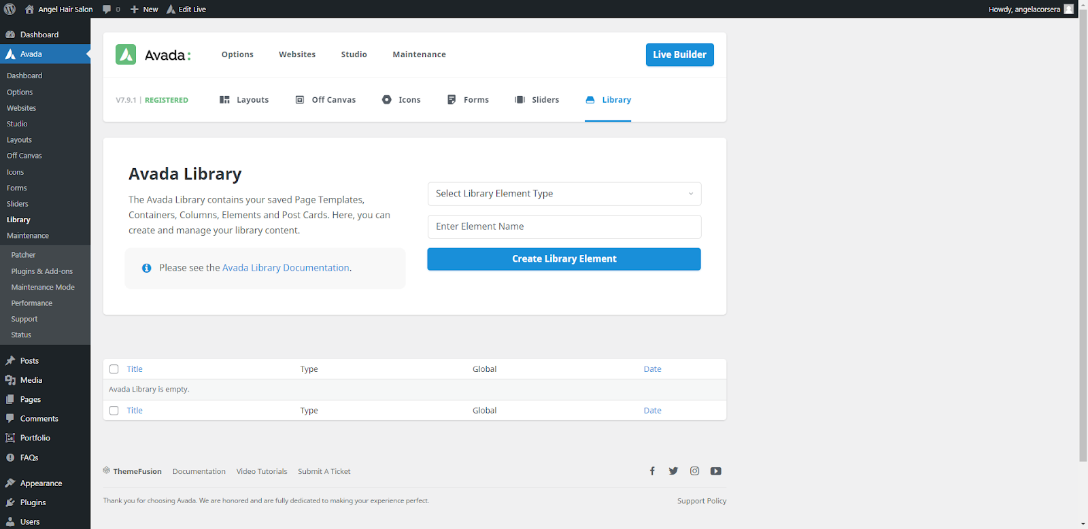Image resolution: width=1088 pixels, height=529 pixels.
Task: Sort by Title in table footer
Action: 135,411
